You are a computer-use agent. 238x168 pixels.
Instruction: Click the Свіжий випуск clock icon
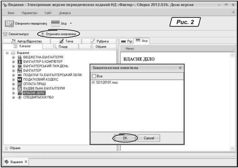coord(5,34)
